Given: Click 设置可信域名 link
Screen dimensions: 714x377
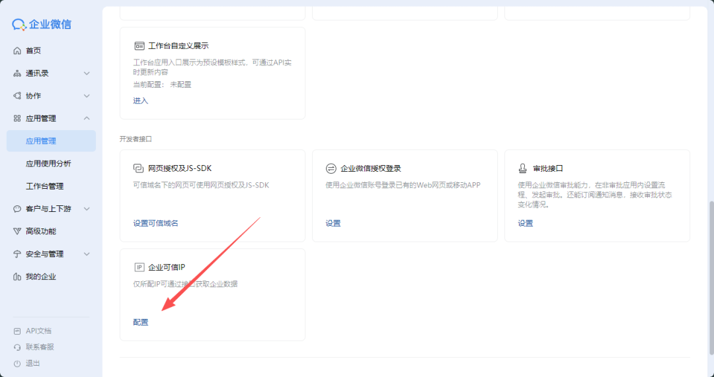Looking at the screenshot, I should coord(155,223).
